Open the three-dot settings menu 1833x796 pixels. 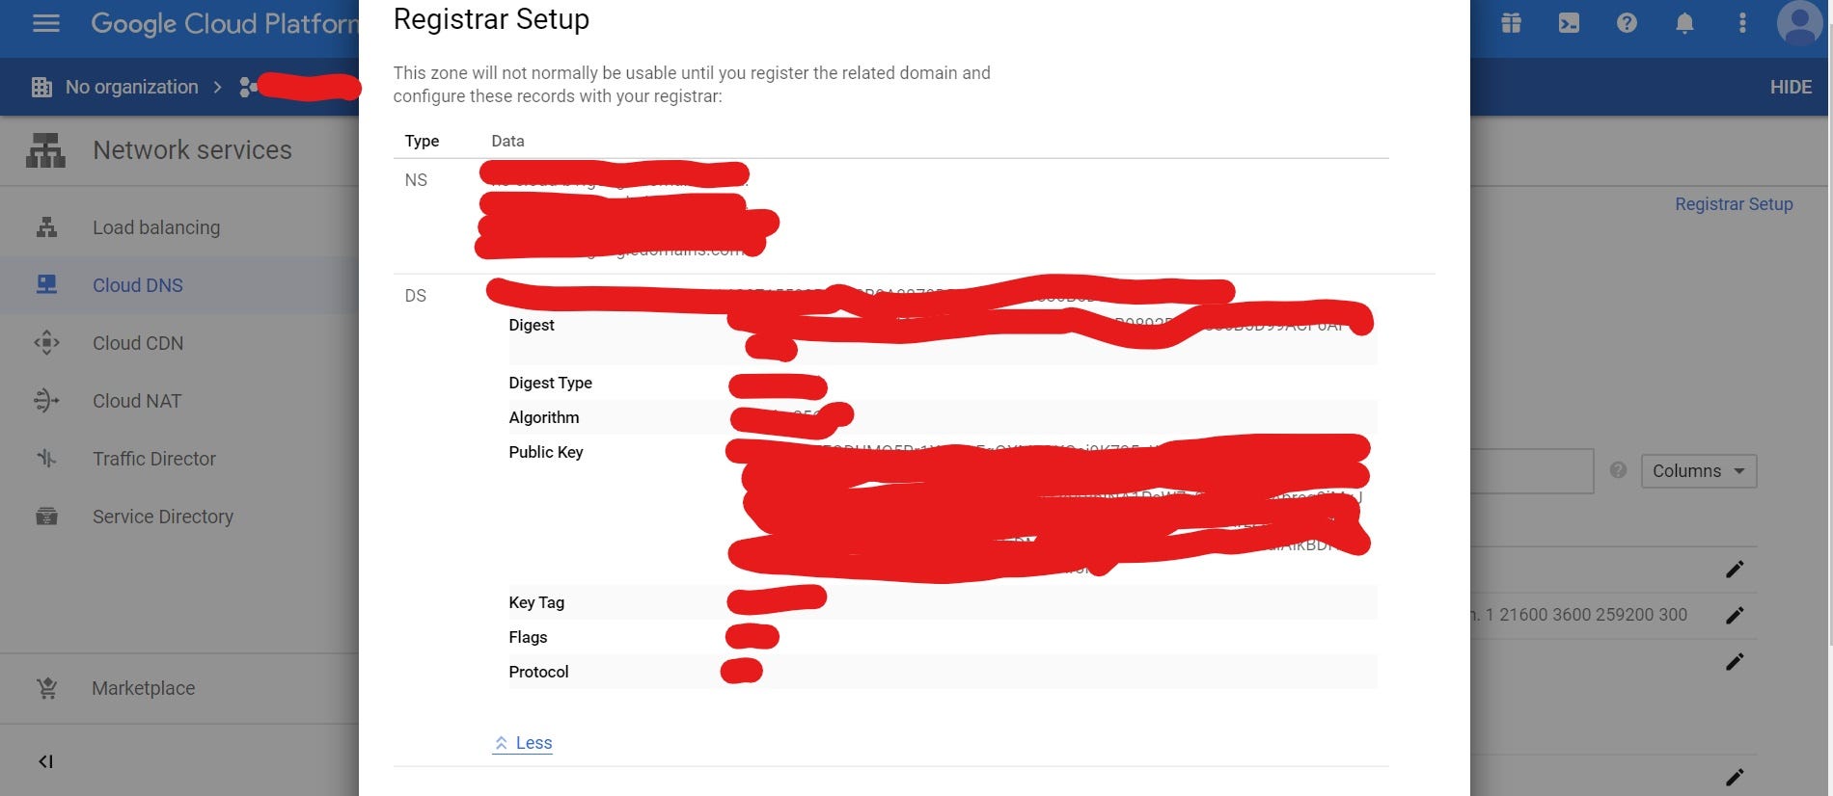coord(1742,23)
